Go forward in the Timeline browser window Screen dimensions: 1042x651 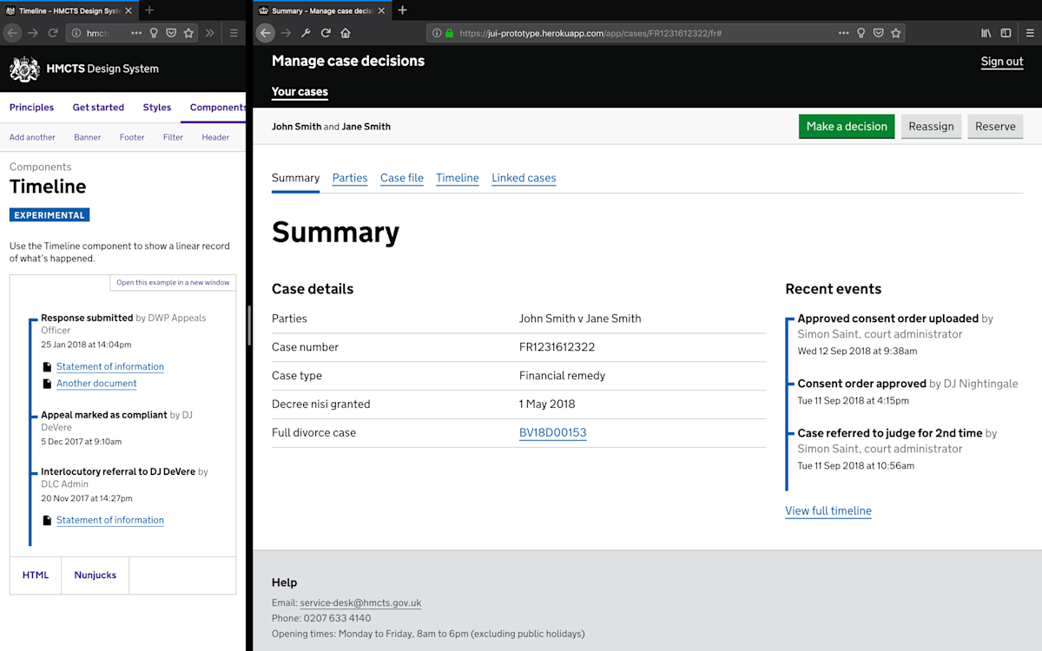(33, 33)
